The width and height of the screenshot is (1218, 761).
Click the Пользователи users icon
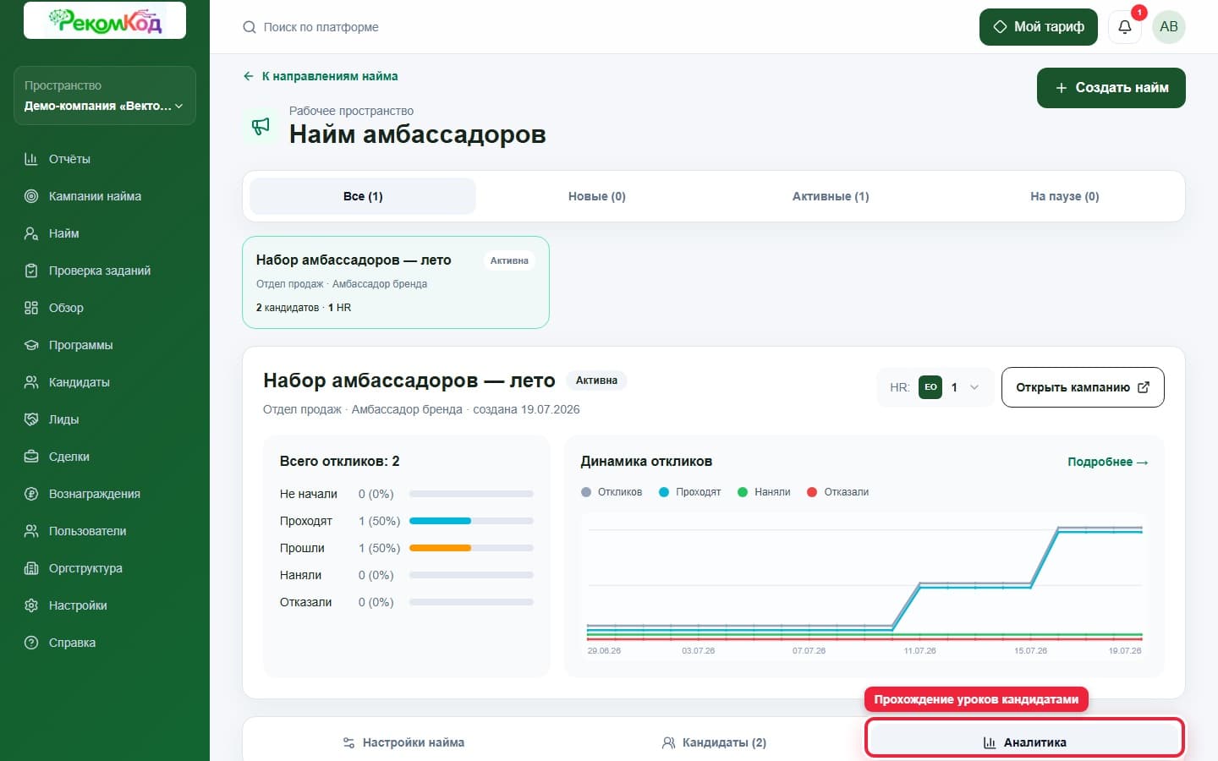click(x=31, y=531)
